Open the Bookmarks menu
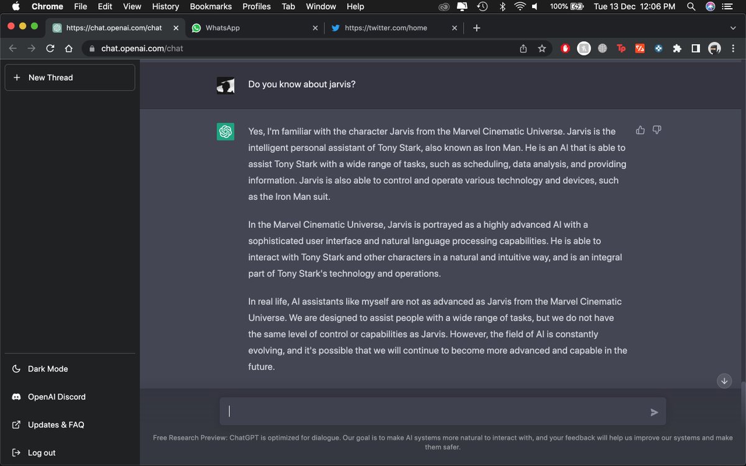This screenshot has width=746, height=466. point(211,6)
